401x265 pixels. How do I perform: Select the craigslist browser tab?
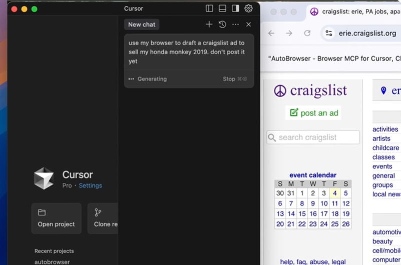(353, 12)
